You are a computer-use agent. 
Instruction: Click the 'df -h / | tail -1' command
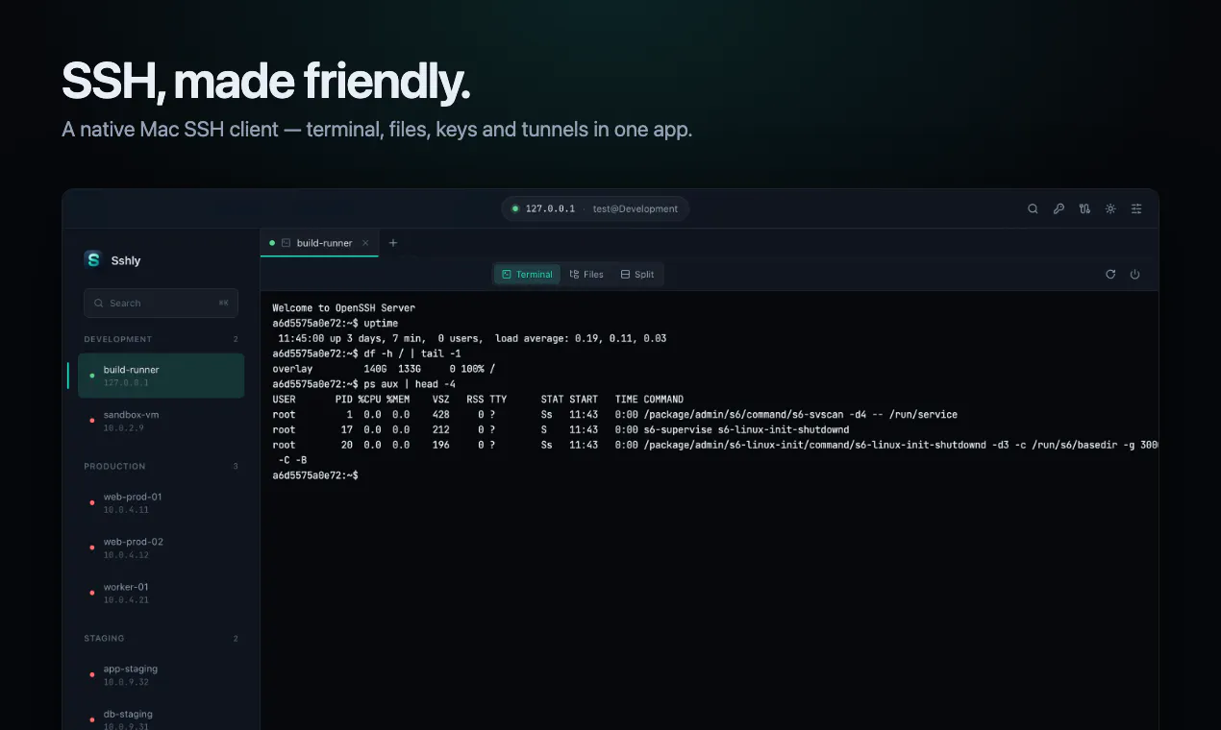click(412, 353)
